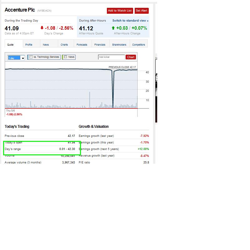250x250 pixels.
Task: Click the Thu 5/6 chart date label
Action: tap(11, 111)
